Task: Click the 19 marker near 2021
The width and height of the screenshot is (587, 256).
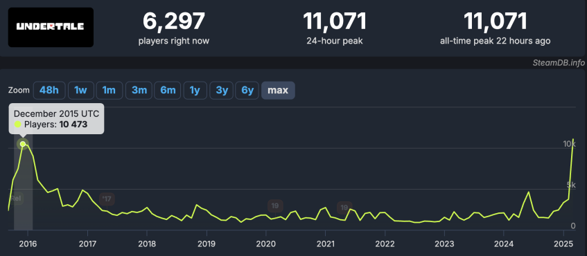Action: (x=344, y=208)
